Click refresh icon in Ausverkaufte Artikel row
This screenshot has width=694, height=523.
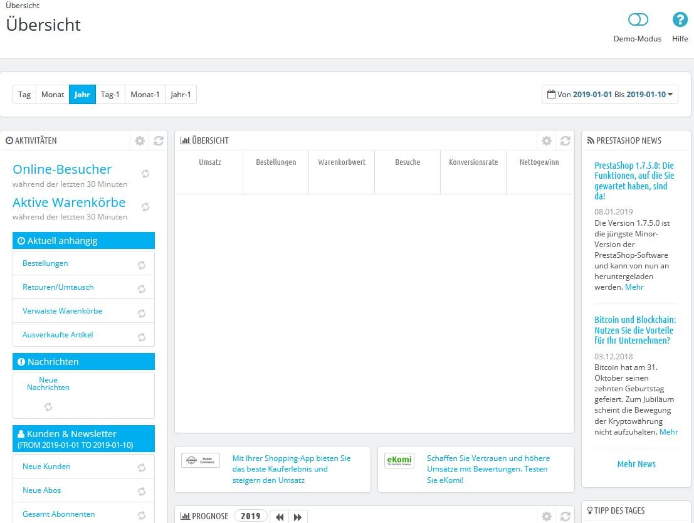tap(142, 337)
